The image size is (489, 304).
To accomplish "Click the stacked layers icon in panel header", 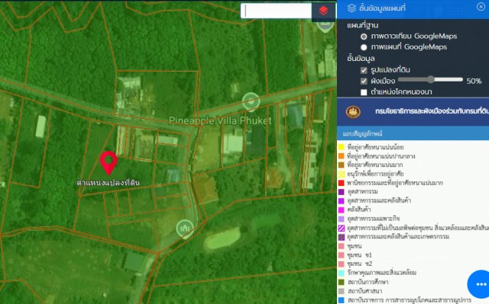I will click(x=351, y=8).
